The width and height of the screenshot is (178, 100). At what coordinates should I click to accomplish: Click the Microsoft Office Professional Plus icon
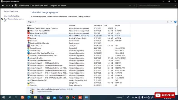28,56
